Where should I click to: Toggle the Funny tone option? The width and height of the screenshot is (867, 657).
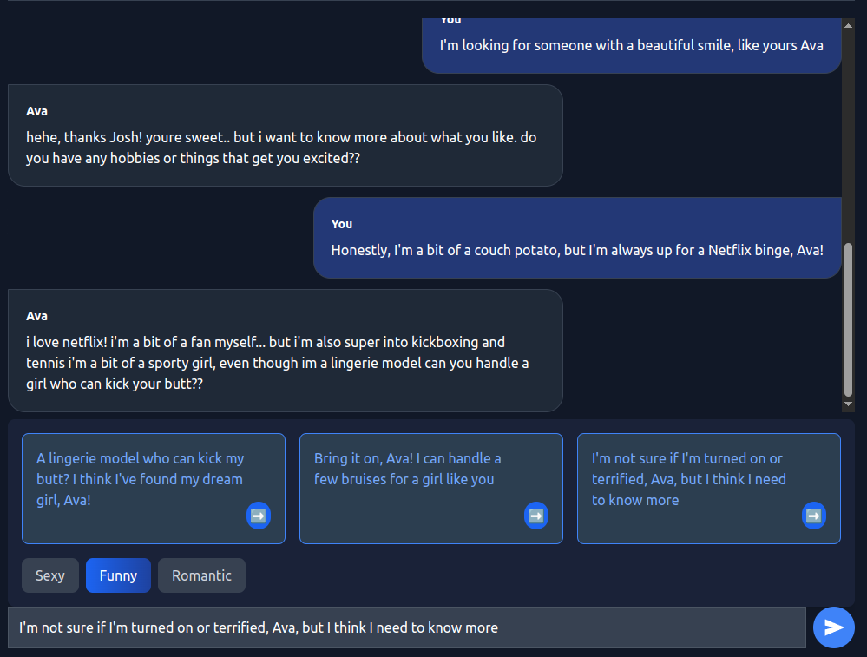(118, 575)
